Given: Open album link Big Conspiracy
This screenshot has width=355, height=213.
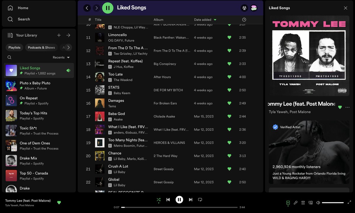Looking at the screenshot, I should [x=165, y=64].
